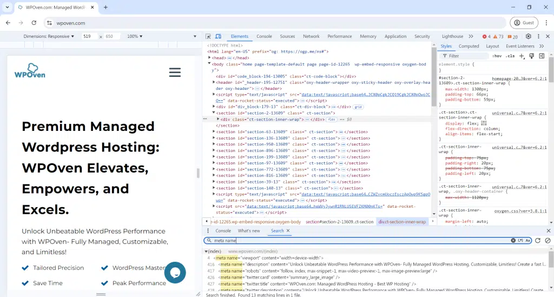Toggle the device toolbar icon
The height and width of the screenshot is (297, 554).
click(x=218, y=36)
